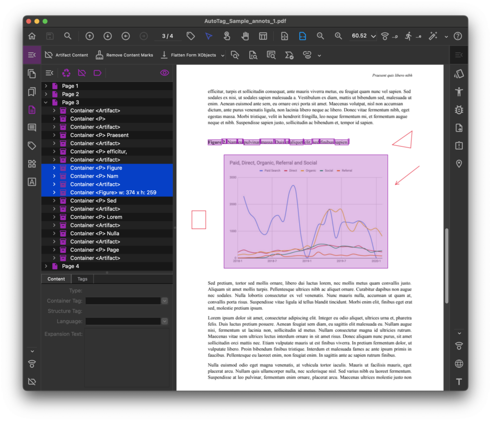Viewport: 491px width, 421px height.
Task: Choose the table editor tool icon
Action: click(x=263, y=36)
